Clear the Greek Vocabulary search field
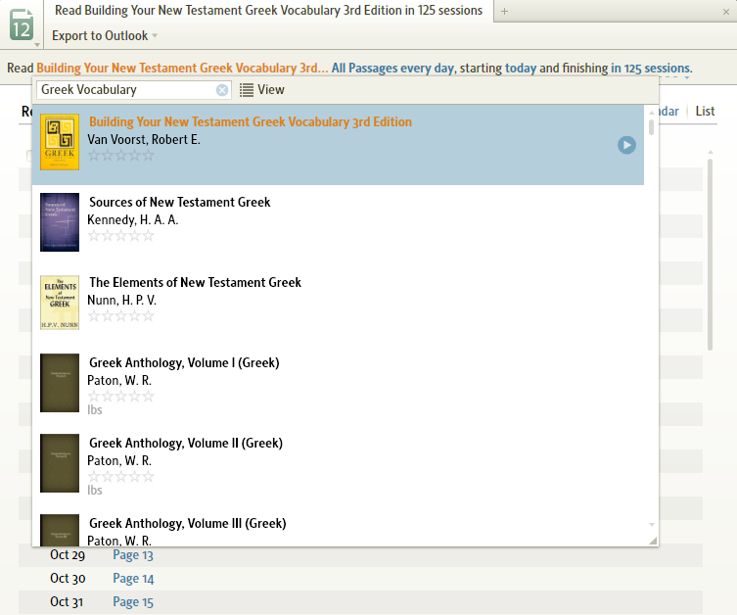The image size is (737, 615). (222, 90)
